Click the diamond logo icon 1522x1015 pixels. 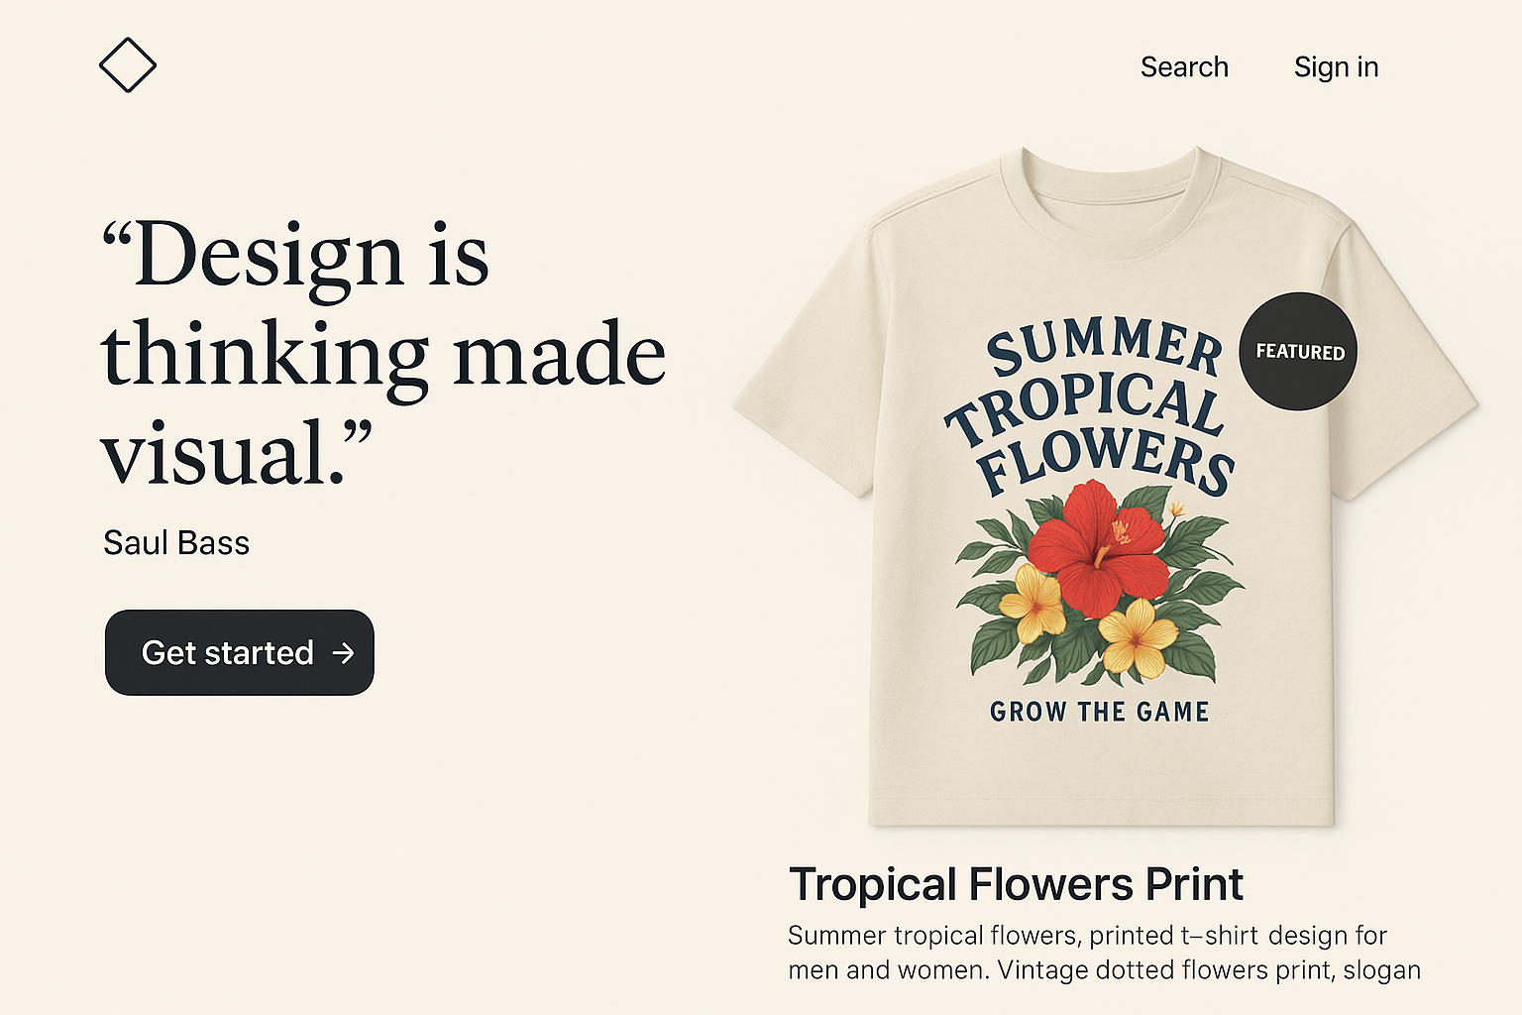point(128,65)
